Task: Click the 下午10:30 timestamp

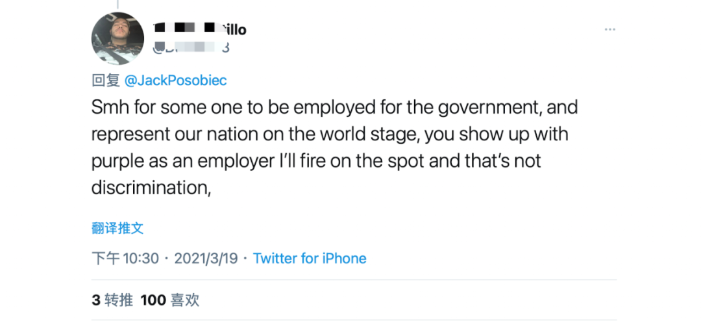Action: pyautogui.click(x=125, y=259)
